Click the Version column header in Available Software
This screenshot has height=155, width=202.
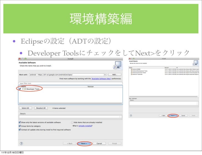(x=90, y=86)
